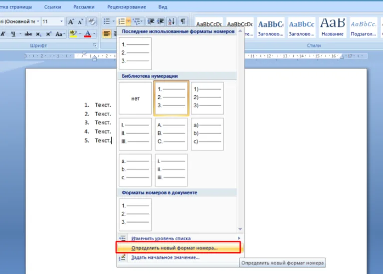The image size is (383, 274).
Task: Select the Roman I. II. III. format
Action: tap(135, 134)
